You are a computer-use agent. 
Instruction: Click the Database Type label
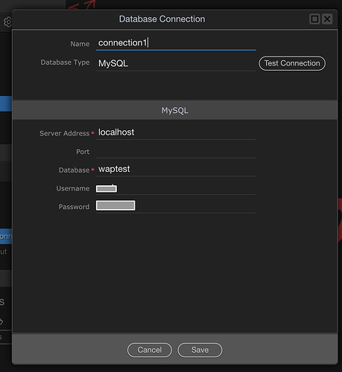coord(65,62)
